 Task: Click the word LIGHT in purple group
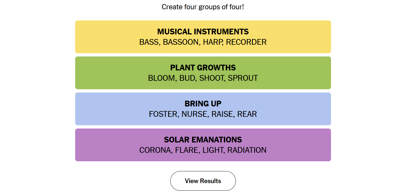coord(213,150)
